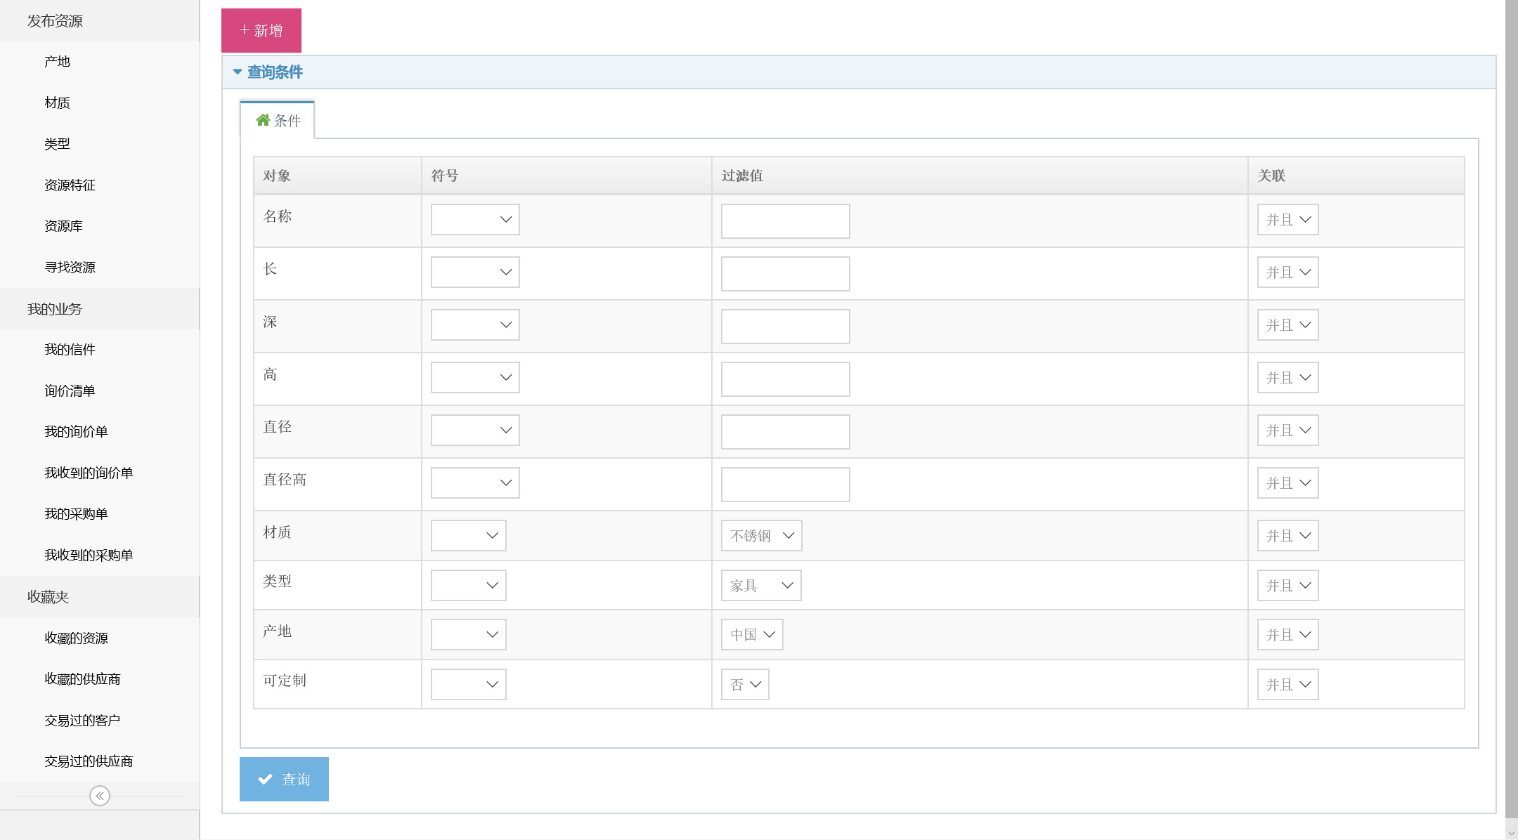Open the 符号 dropdown for 直径 row

coord(475,430)
